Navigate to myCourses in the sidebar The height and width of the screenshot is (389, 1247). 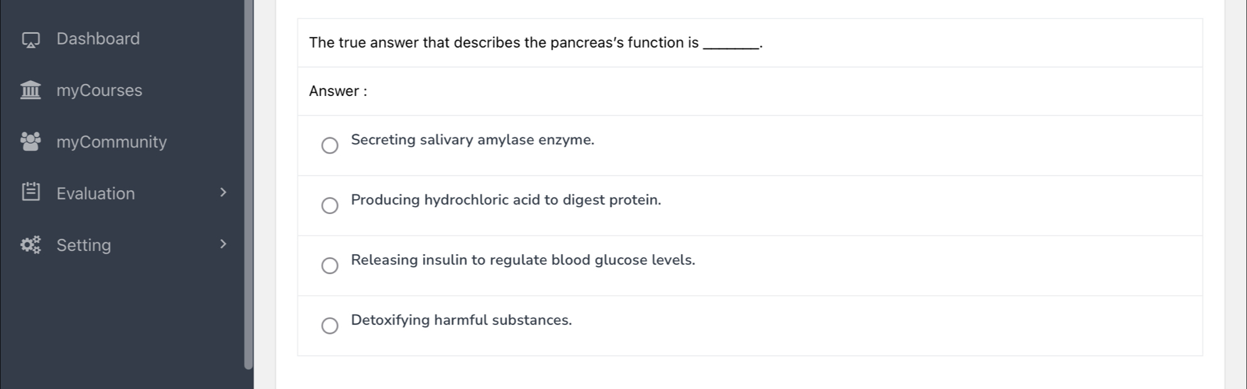tap(99, 90)
